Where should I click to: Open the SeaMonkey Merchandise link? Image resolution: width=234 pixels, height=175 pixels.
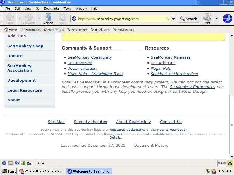coord(174,74)
